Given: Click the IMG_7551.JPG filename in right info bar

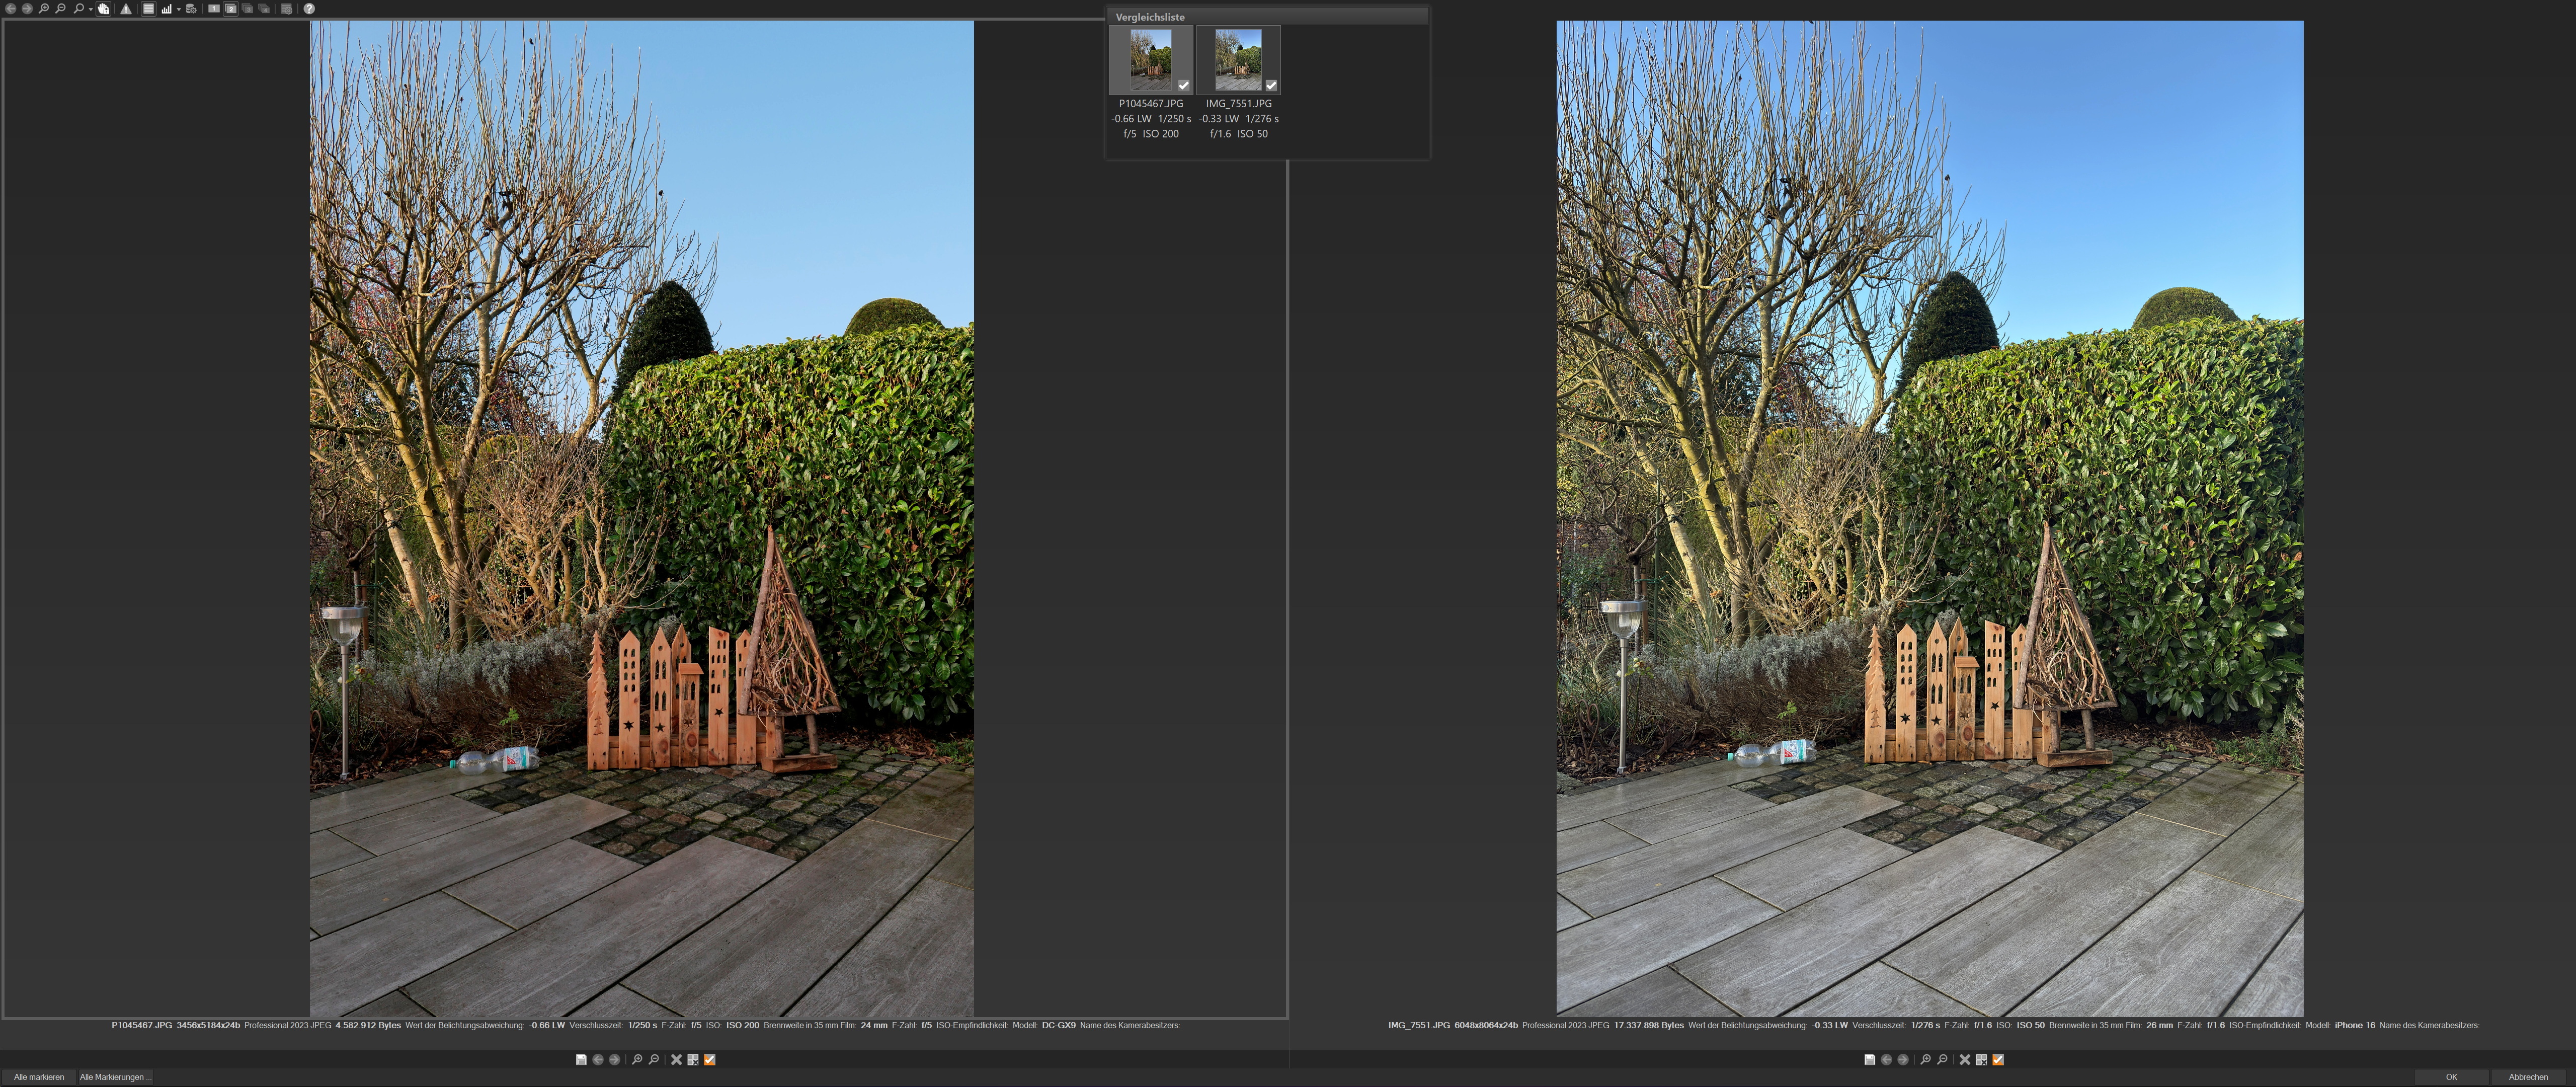Looking at the screenshot, I should click(x=1419, y=1025).
